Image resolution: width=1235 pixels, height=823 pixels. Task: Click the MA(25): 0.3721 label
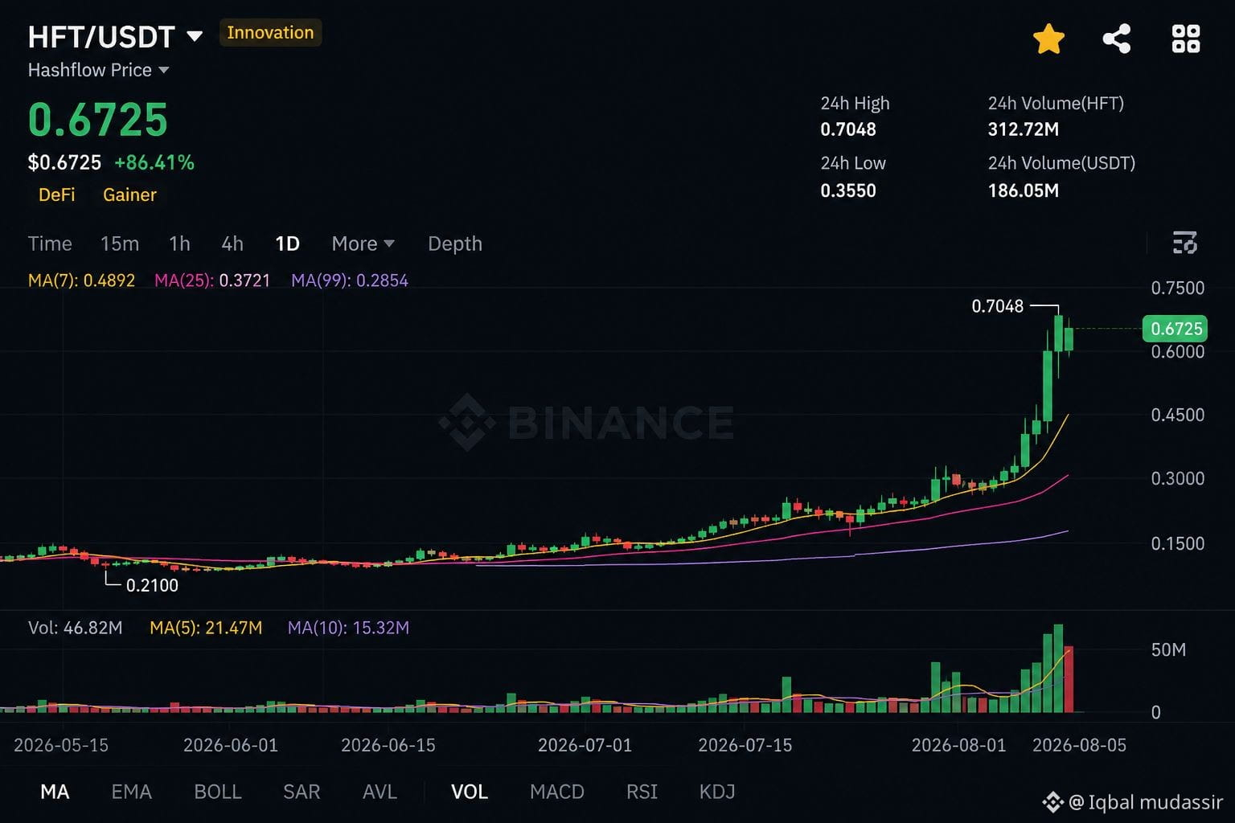pos(212,280)
